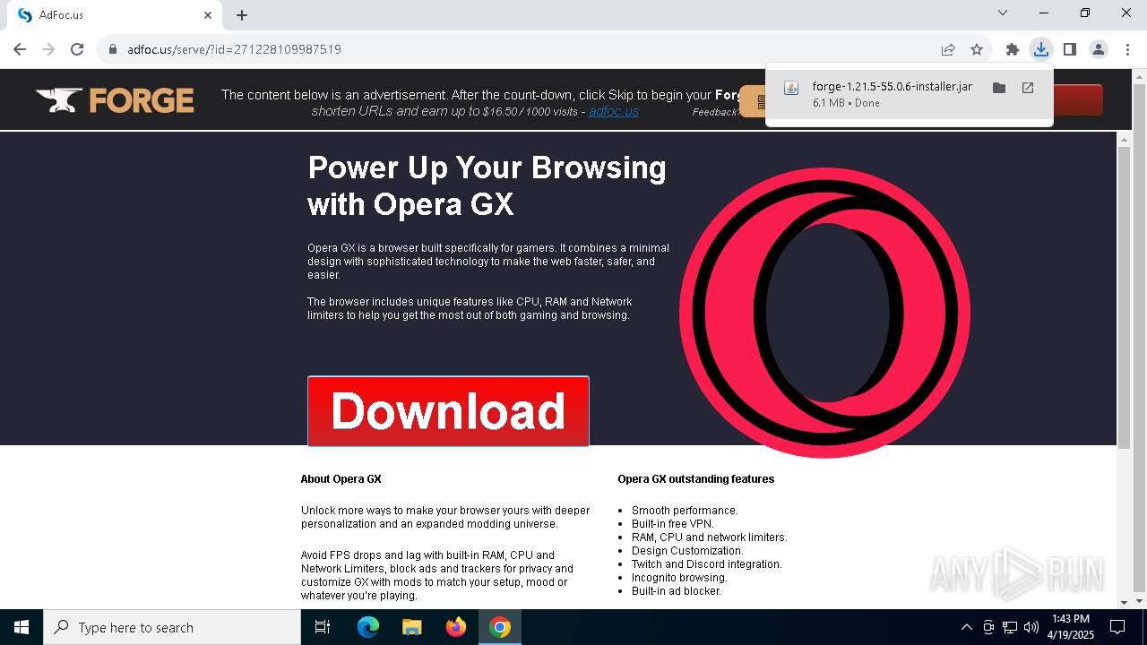The image size is (1147, 645).
Task: Select the AdFoc.us tab
Action: (x=114, y=14)
